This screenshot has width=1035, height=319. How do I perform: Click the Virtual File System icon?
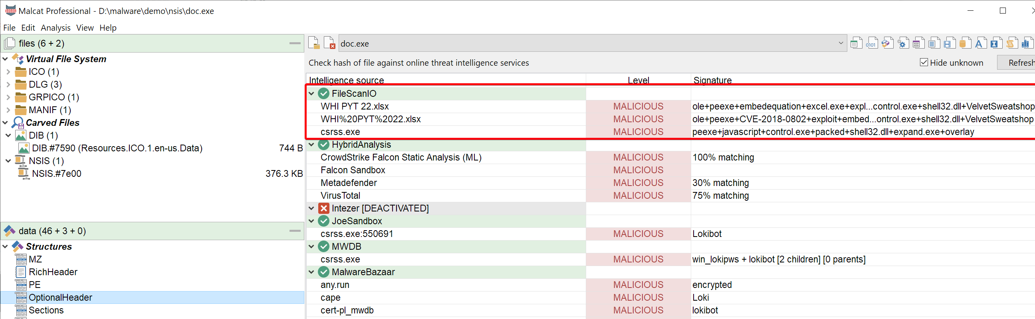coord(18,59)
